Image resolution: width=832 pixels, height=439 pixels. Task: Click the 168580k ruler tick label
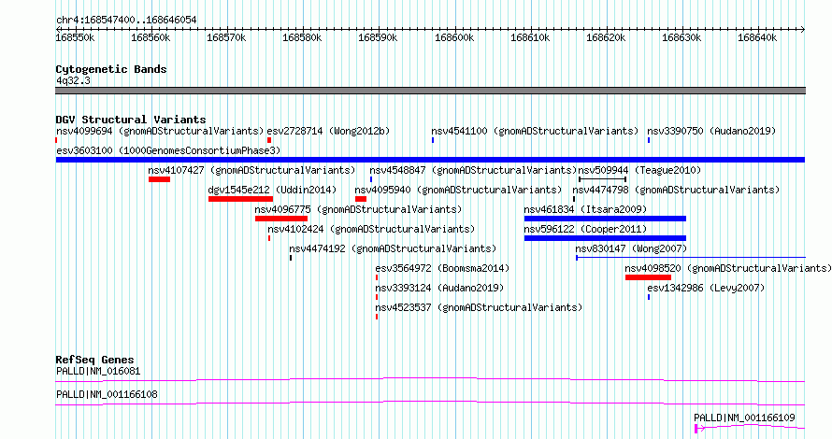[302, 37]
